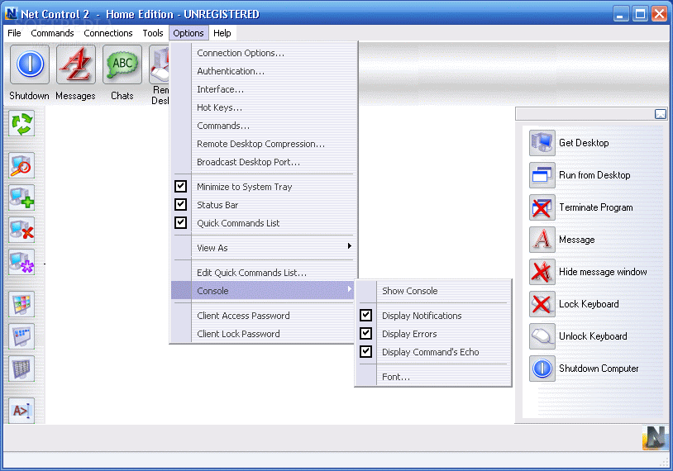
Task: Click the Unlock Keyboard mouse icon
Action: click(x=542, y=335)
